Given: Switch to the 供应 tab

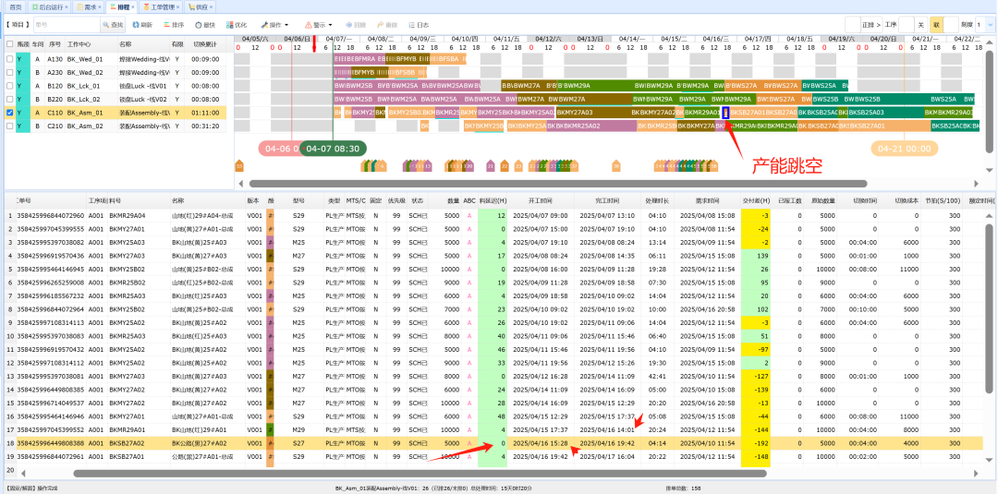Looking at the screenshot, I should pos(201,6).
